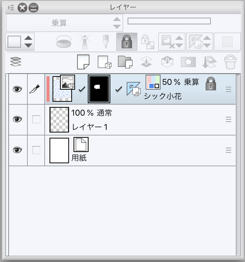Create a new raster layer

tap(83, 62)
